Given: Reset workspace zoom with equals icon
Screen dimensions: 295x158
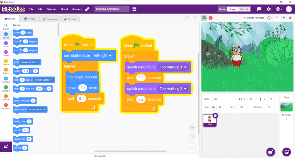Looking at the screenshot, I should pyautogui.click(x=192, y=145).
